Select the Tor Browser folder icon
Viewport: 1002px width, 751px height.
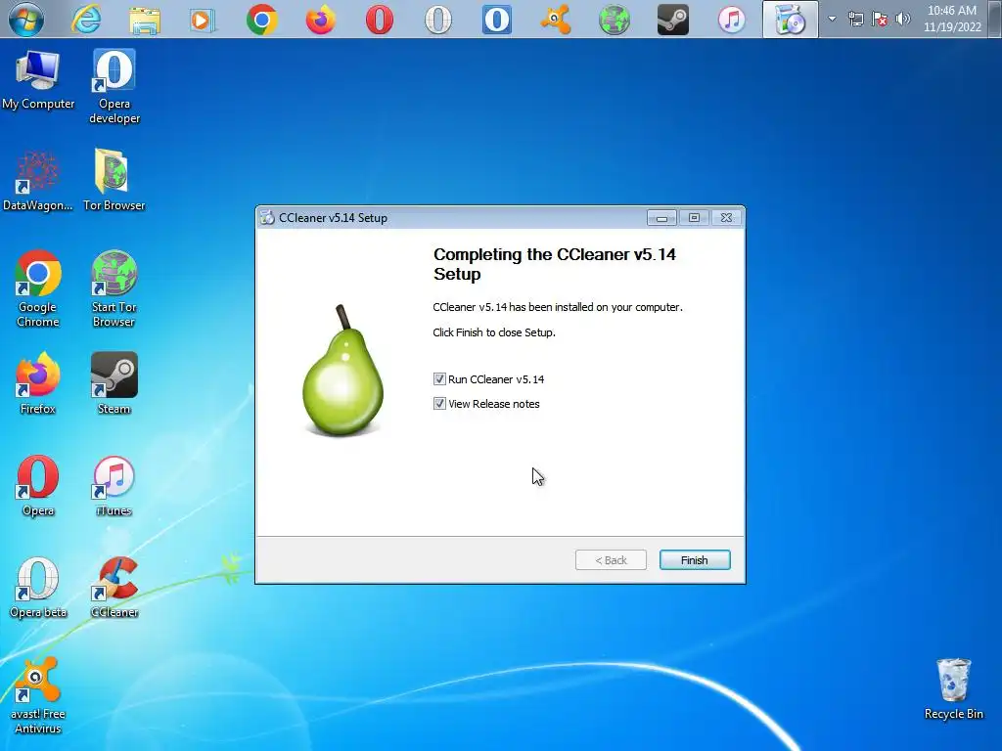tap(114, 180)
